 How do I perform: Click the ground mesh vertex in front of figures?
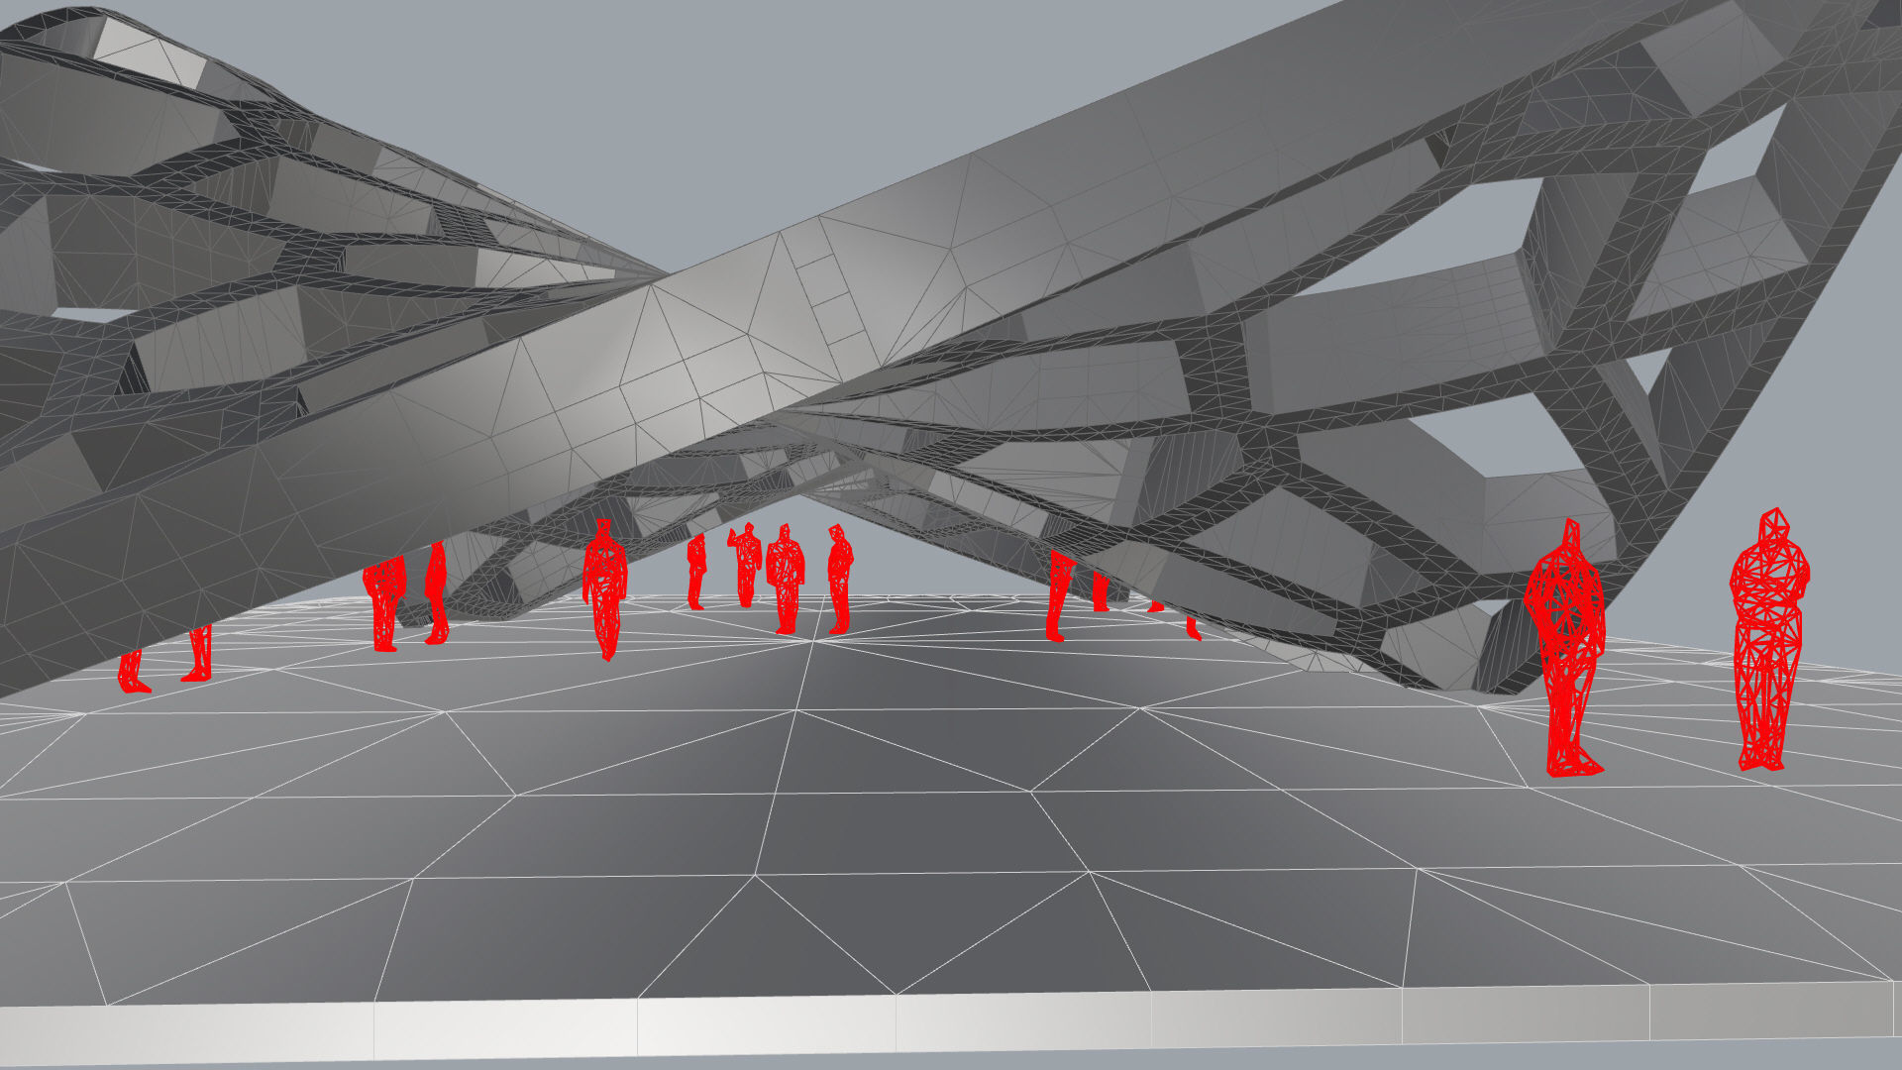[814, 641]
